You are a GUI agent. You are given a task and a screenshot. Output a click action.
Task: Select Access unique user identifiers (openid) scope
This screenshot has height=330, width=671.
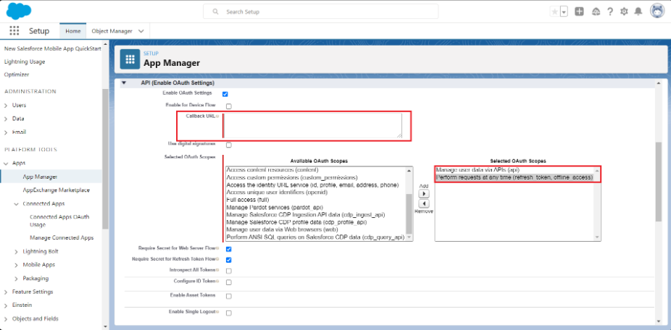coord(277,192)
